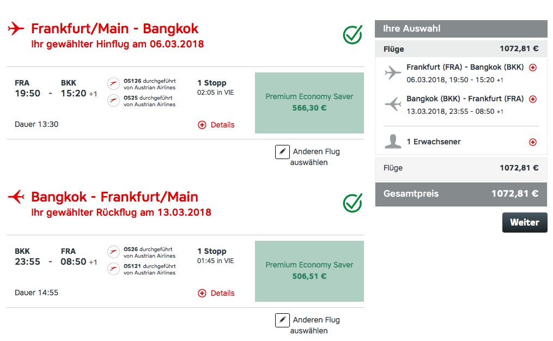The height and width of the screenshot is (341, 553).
Task: Click pencil icon for outbound flight change
Action: pyautogui.click(x=282, y=152)
